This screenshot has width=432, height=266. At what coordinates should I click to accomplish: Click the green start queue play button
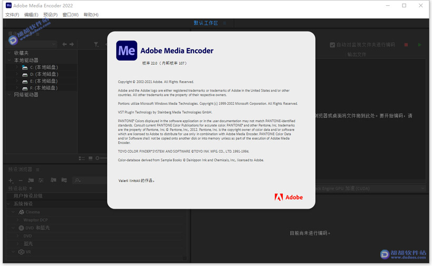(x=419, y=45)
